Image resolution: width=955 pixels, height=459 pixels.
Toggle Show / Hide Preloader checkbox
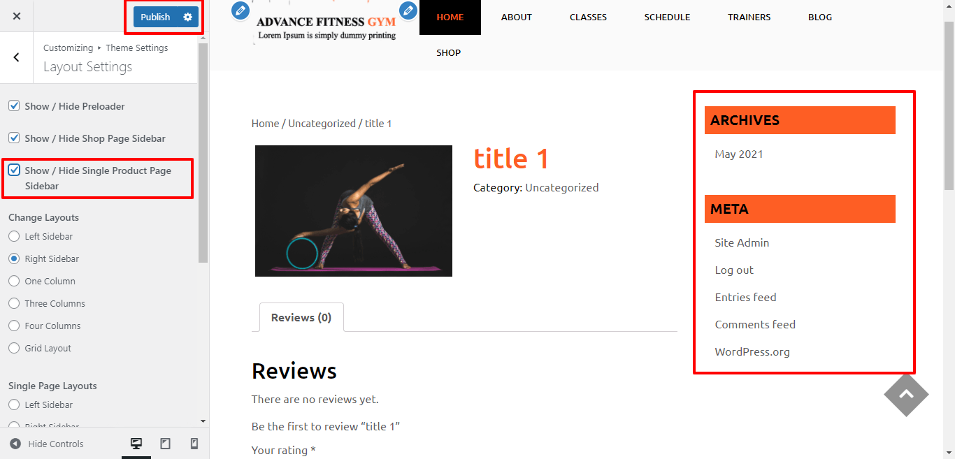tap(14, 106)
